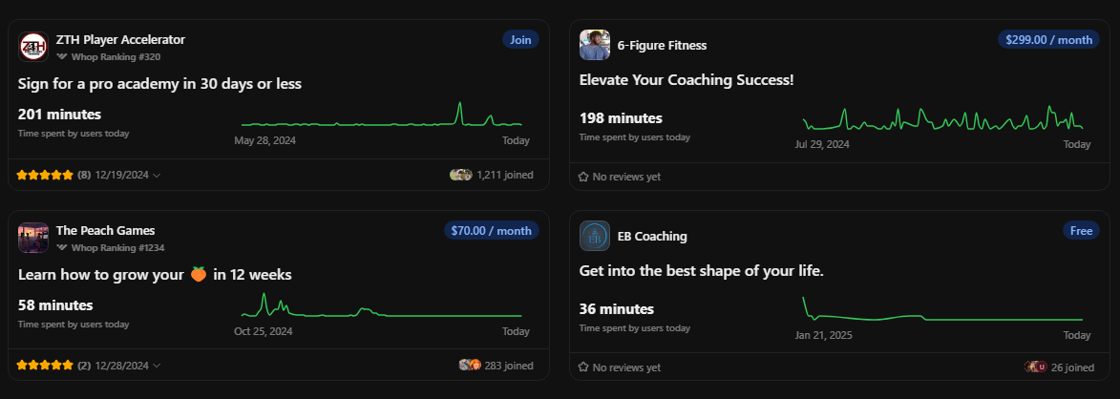Click the Whop icon beside Ranking #1234

pos(62,247)
